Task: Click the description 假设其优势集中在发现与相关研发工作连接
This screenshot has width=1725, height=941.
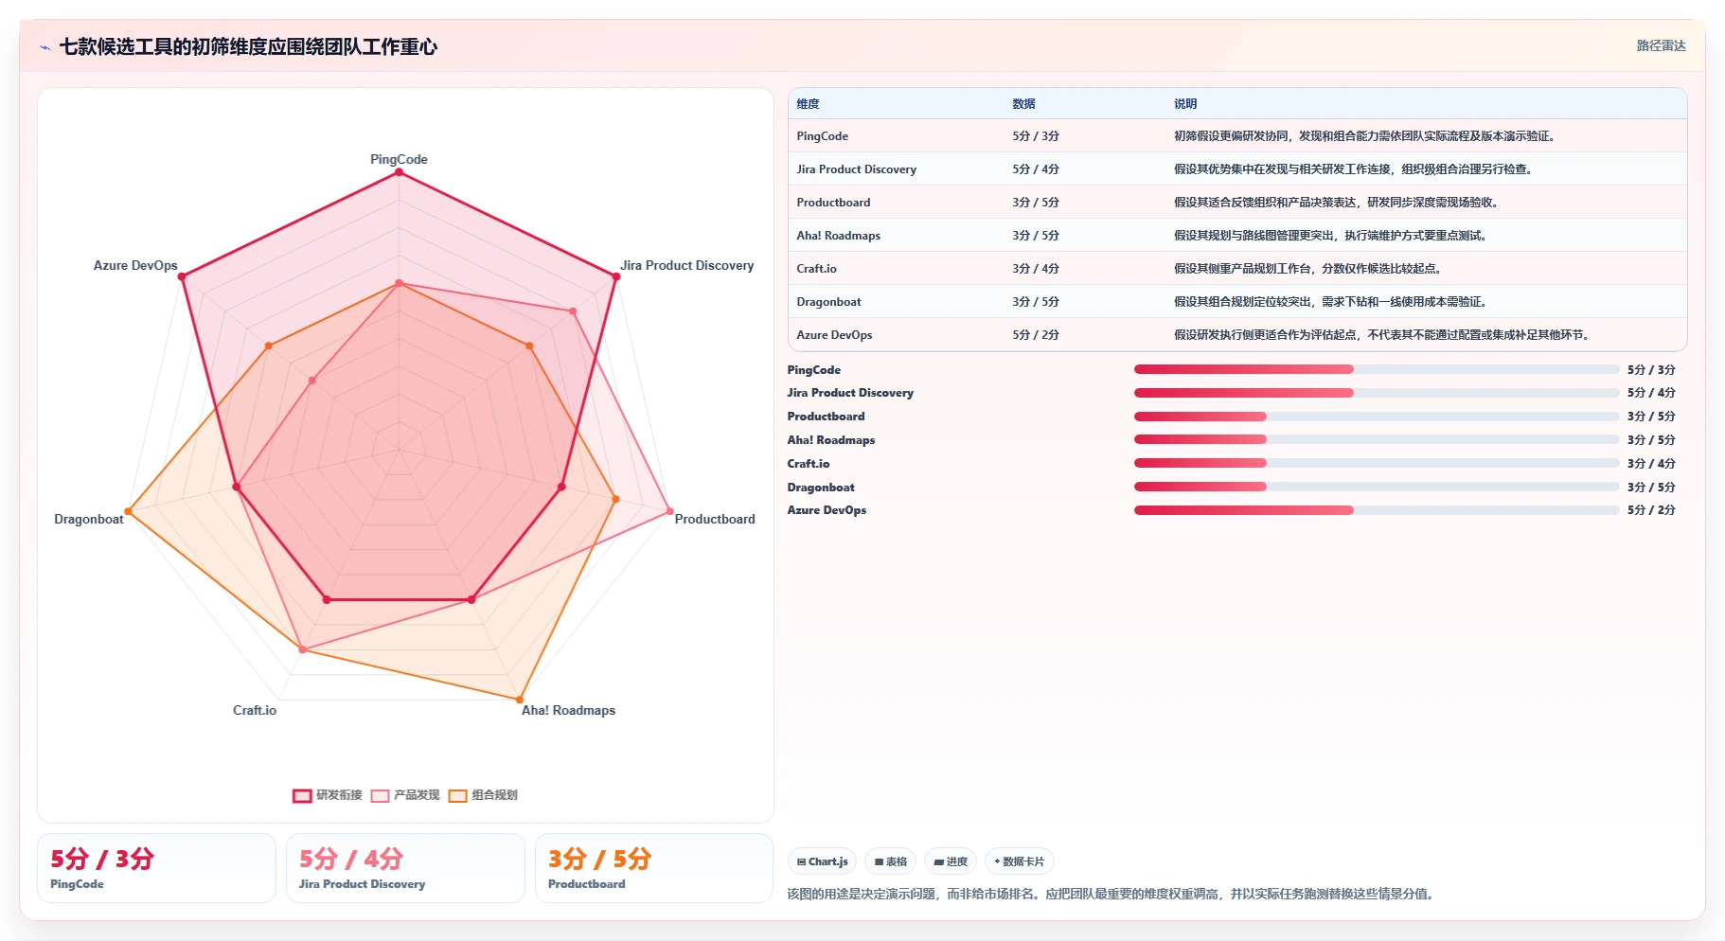Action: [1354, 169]
